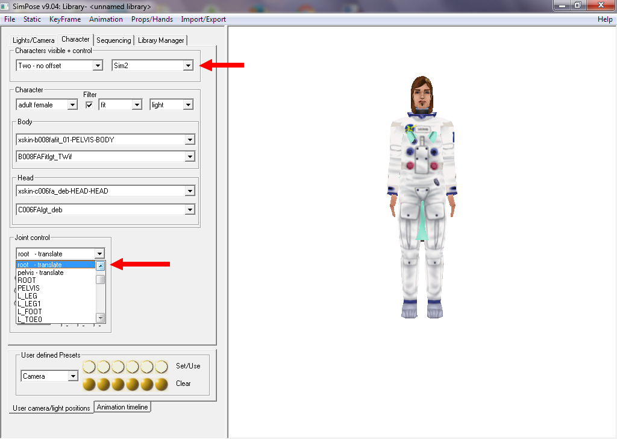Open the Props/Hands menu

pyautogui.click(x=152, y=19)
